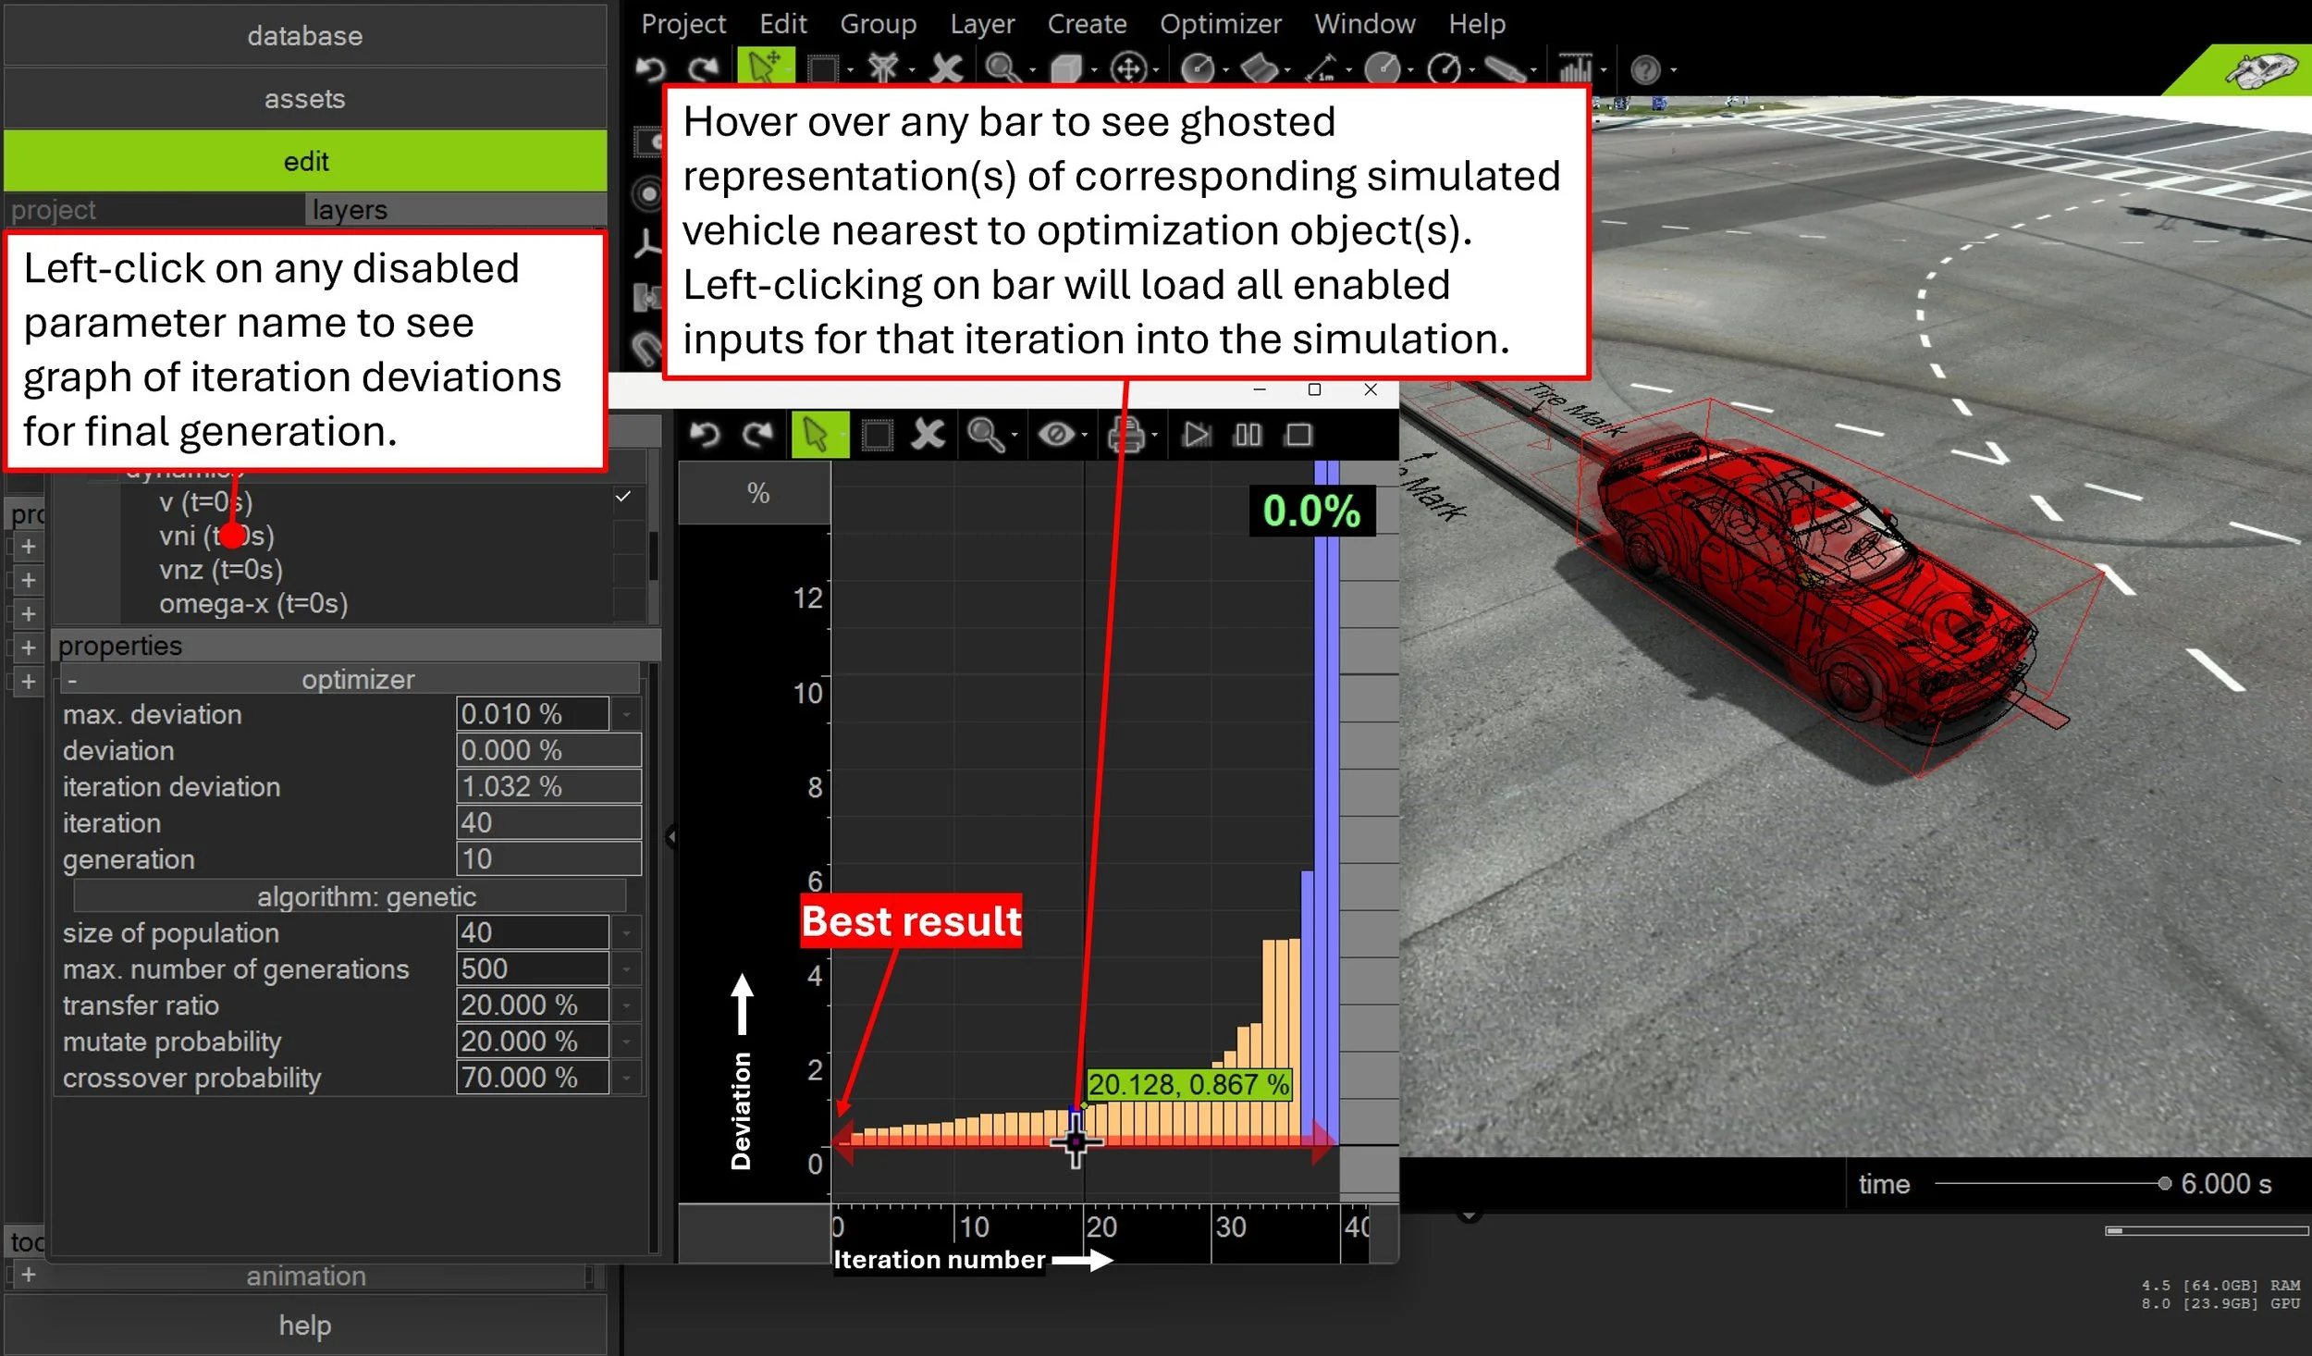Enable the vni (t=0s) parameter checkbox
Screen dimensions: 2312x1356
pyautogui.click(x=628, y=536)
